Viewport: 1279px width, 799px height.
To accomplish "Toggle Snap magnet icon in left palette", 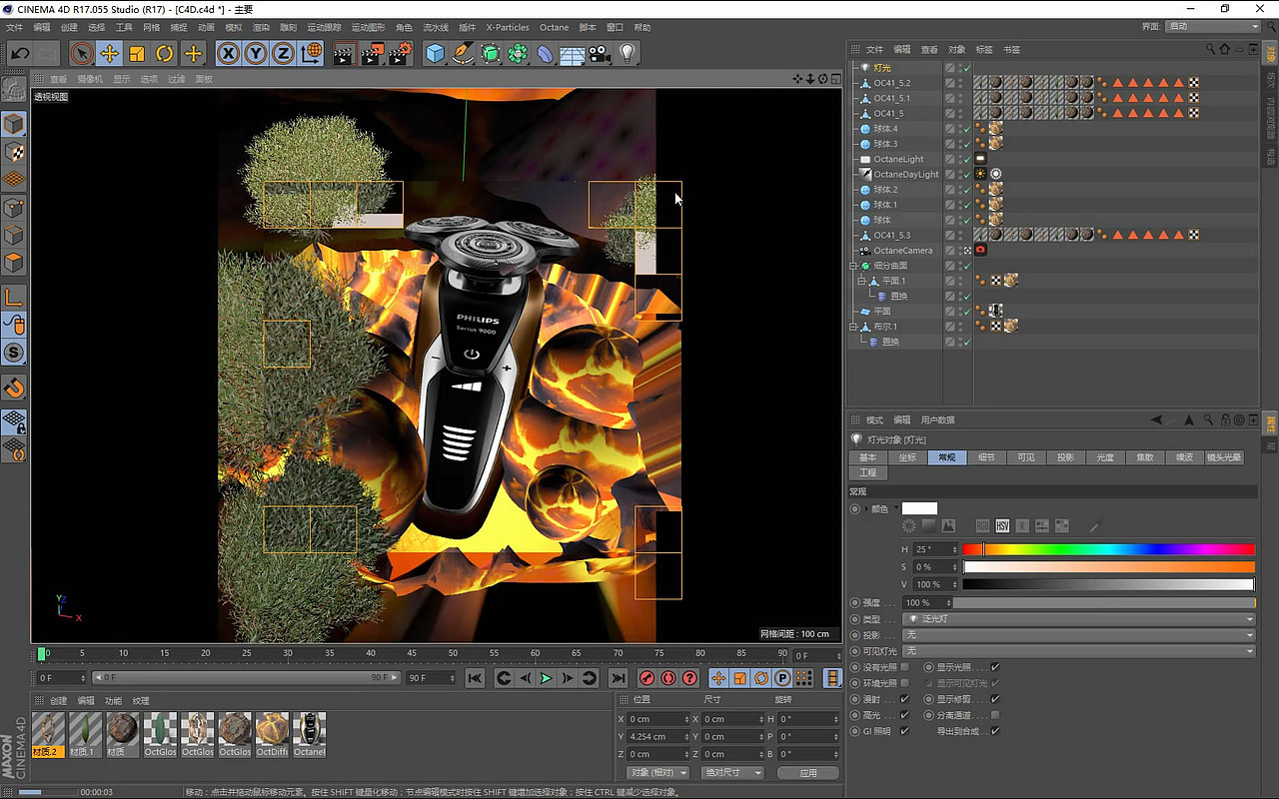I will point(14,388).
